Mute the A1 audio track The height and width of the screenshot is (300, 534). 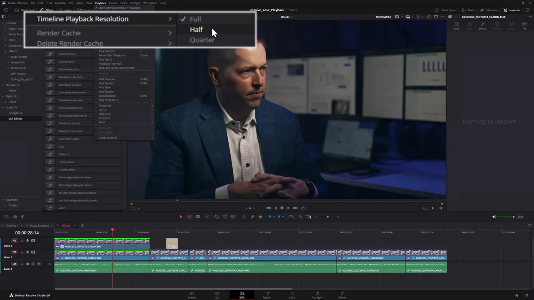coord(39,264)
